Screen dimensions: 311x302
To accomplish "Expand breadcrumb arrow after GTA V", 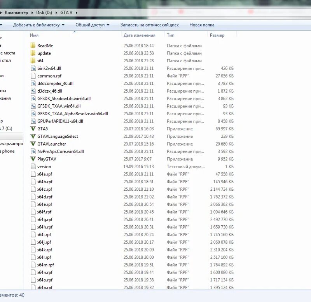I will pyautogui.click(x=76, y=13).
